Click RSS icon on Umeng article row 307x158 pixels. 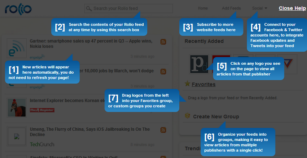163,130
